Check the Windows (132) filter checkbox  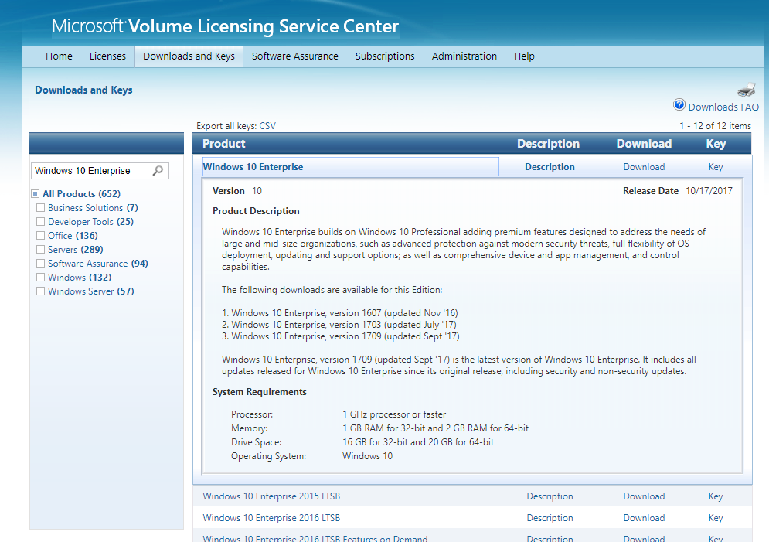click(x=41, y=277)
